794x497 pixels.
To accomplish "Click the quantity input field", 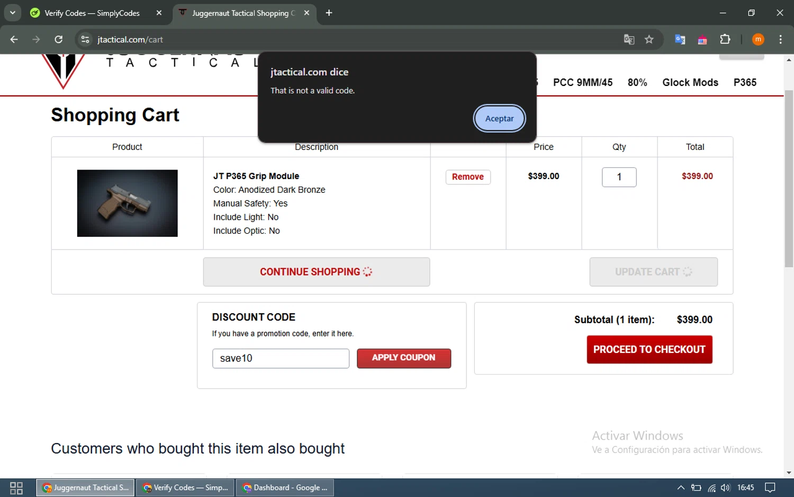I will (619, 177).
